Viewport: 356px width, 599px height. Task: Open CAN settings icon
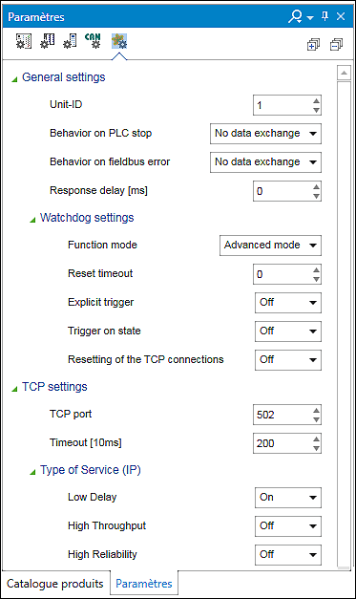click(93, 41)
